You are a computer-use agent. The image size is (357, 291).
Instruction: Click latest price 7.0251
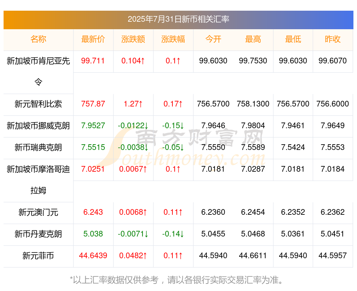coord(93,169)
